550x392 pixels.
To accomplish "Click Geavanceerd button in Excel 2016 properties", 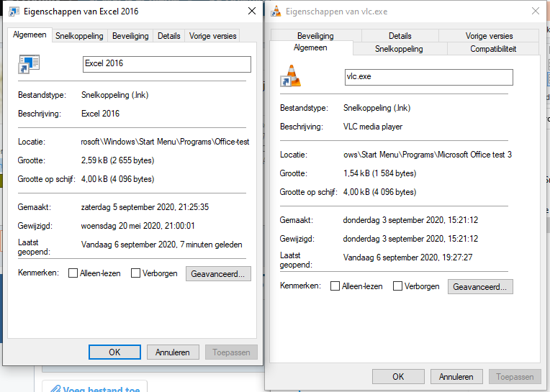I will click(x=218, y=273).
